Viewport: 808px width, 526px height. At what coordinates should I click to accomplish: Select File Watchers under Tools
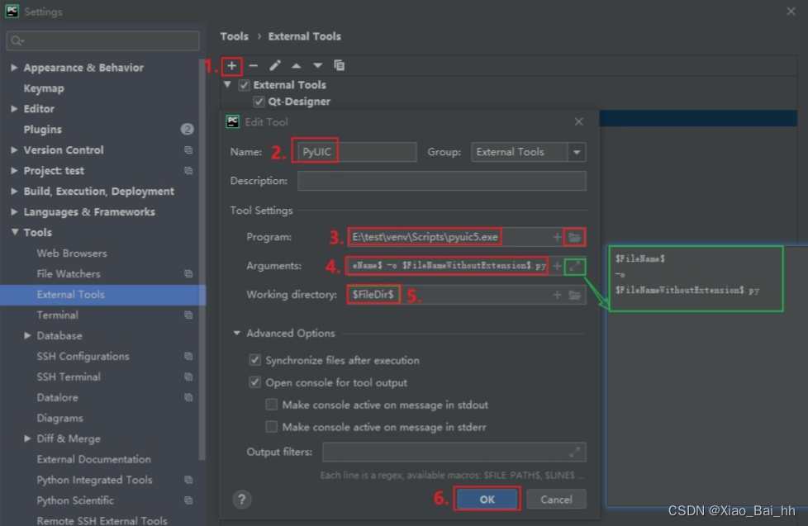pyautogui.click(x=69, y=273)
